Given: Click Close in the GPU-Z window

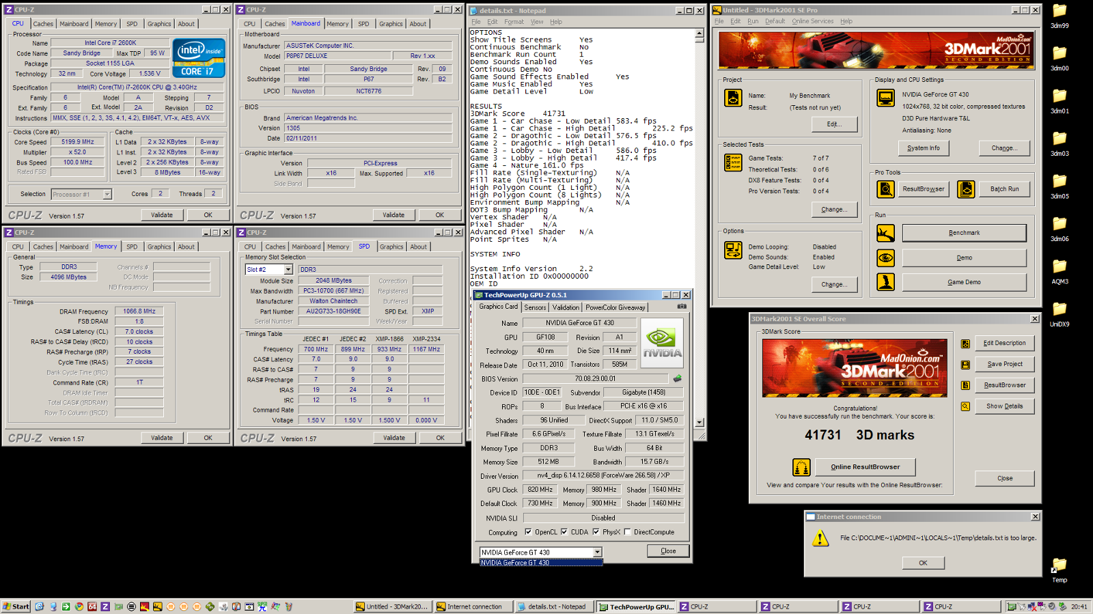Looking at the screenshot, I should point(668,551).
